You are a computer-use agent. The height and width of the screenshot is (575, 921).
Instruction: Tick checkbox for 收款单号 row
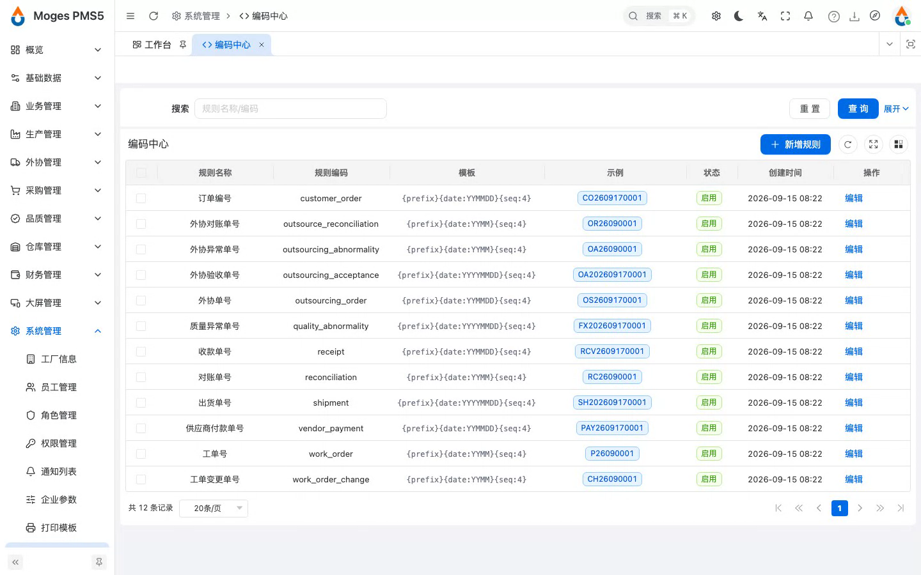click(x=141, y=351)
